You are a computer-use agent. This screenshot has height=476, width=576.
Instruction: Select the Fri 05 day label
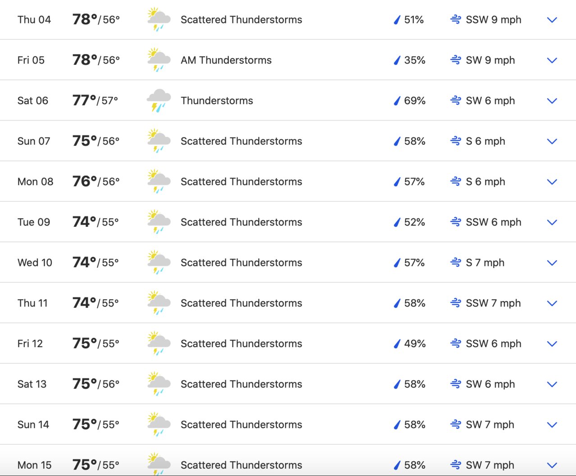coord(31,60)
